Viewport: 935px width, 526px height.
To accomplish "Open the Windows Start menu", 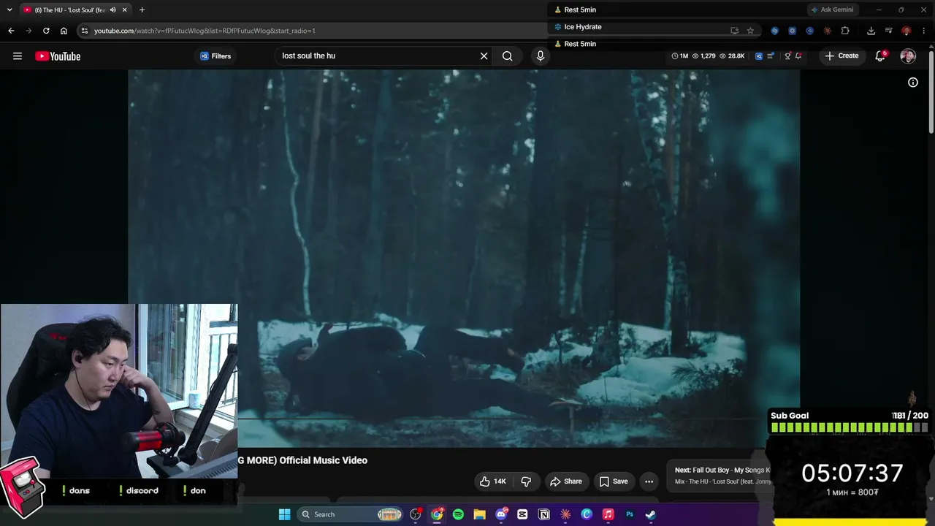I will (x=284, y=514).
